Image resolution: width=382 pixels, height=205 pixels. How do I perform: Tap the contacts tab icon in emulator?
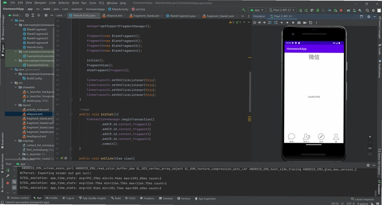pyautogui.click(x=306, y=137)
